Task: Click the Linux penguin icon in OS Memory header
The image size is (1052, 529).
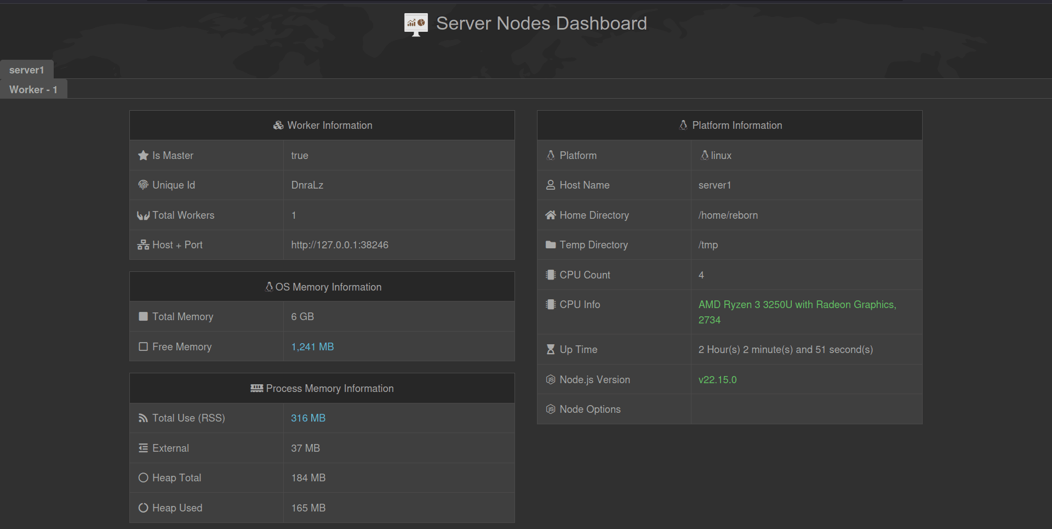Action: (269, 287)
